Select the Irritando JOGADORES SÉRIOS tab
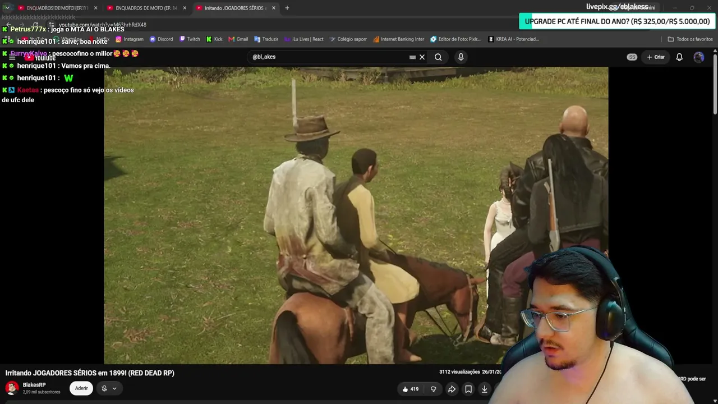 click(236, 8)
